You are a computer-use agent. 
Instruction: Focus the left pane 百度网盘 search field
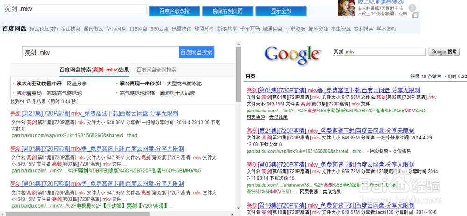click(x=101, y=53)
